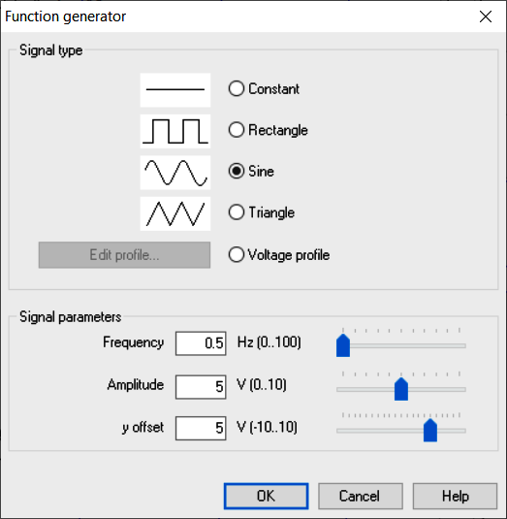Select the Triangle signal type

(262, 212)
